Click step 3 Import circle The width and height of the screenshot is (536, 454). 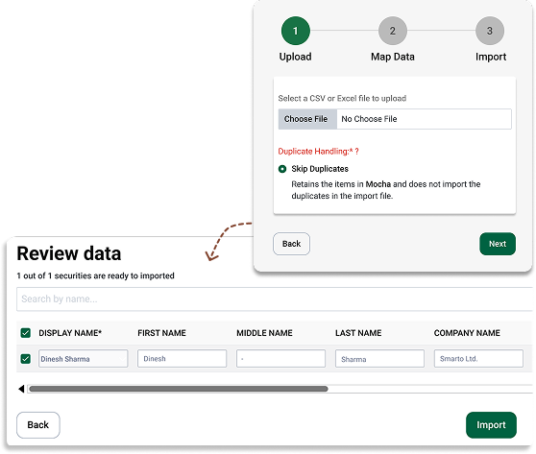[x=490, y=31]
